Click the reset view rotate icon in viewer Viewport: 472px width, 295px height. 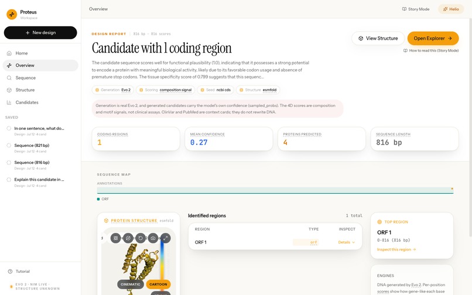141,238
